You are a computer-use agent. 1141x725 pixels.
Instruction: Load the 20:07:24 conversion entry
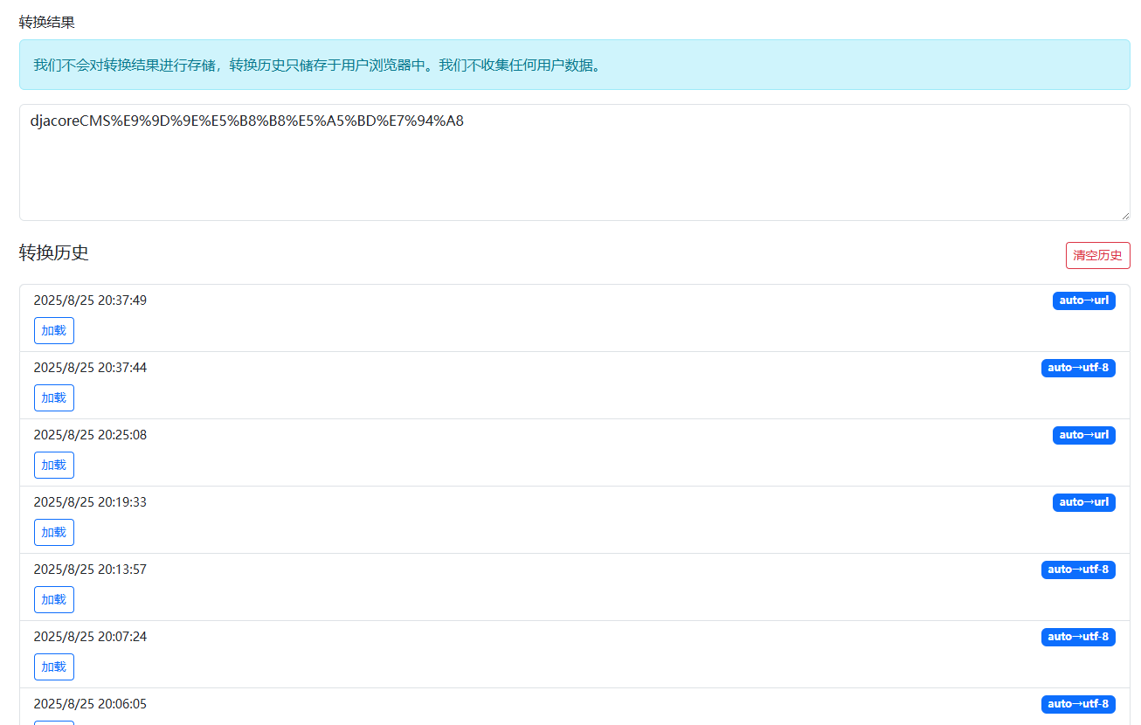[54, 666]
